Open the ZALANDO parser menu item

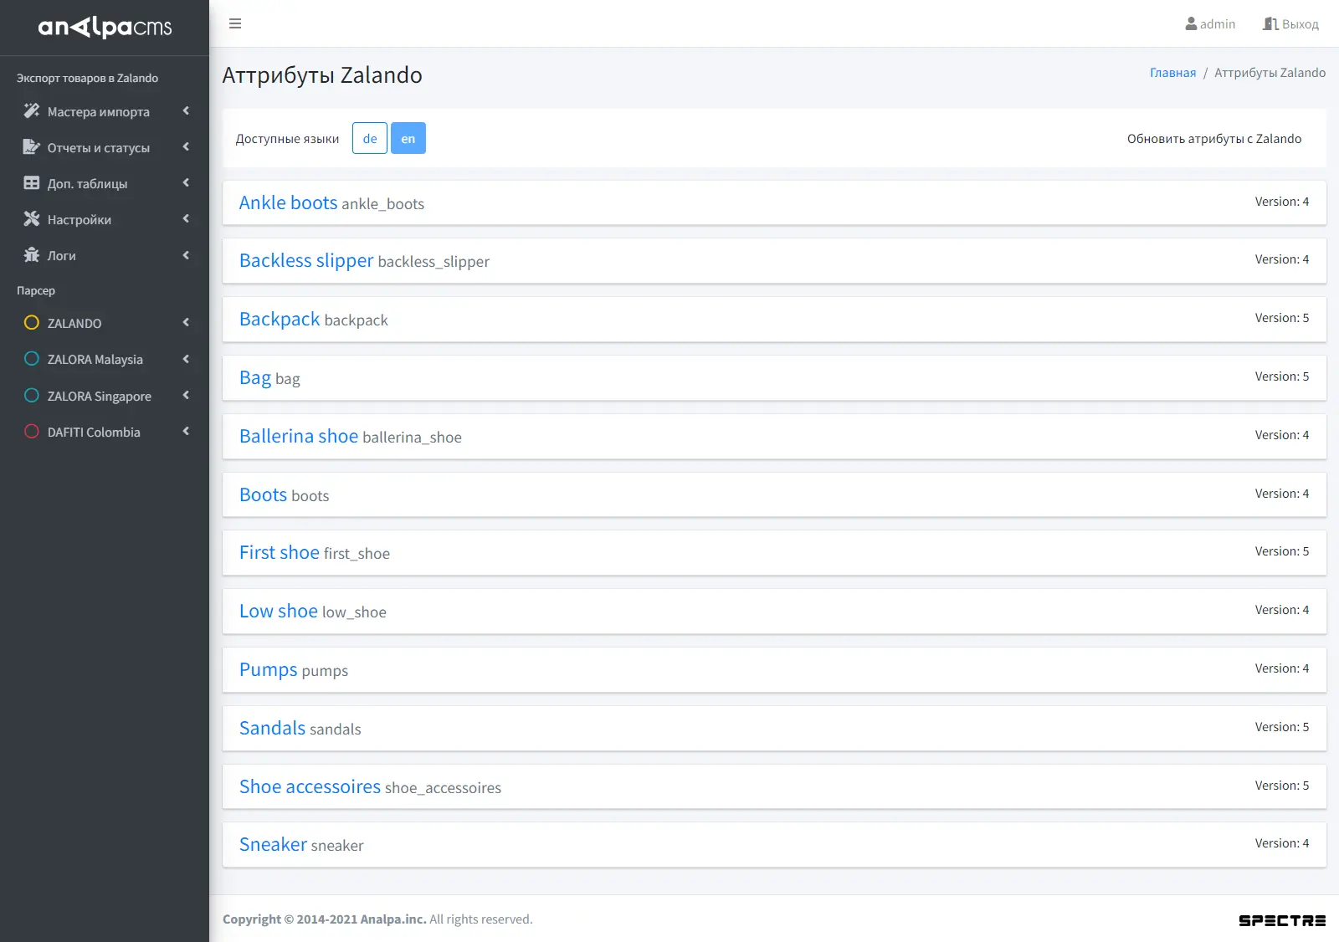point(74,324)
